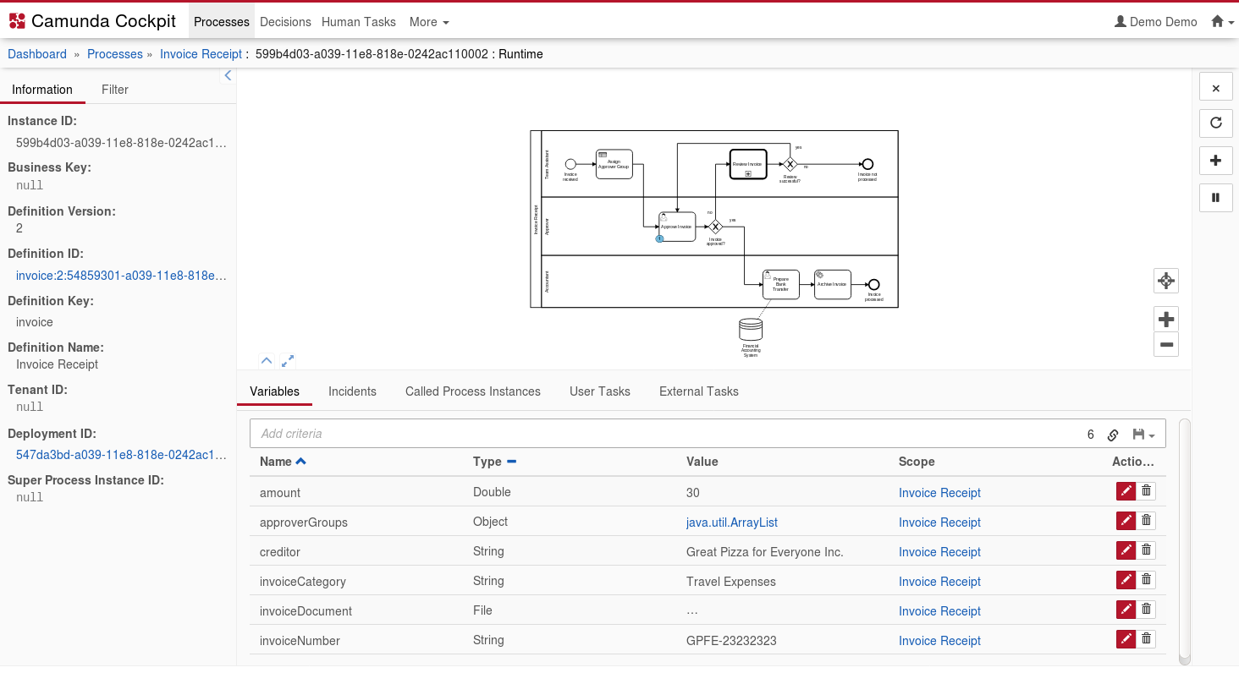
Task: Open Demo Demo user profile
Action: pyautogui.click(x=1156, y=22)
